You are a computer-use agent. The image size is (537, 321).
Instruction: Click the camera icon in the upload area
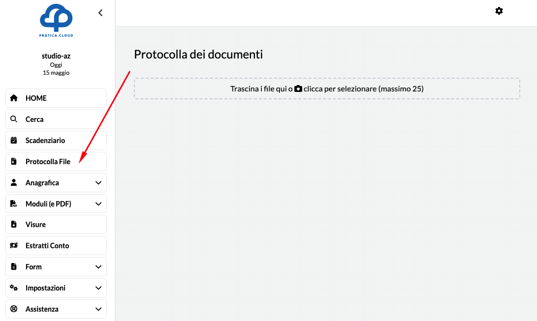[x=298, y=89]
